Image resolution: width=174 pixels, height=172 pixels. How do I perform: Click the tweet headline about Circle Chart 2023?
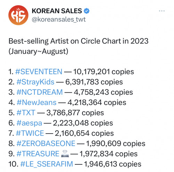click(x=78, y=41)
